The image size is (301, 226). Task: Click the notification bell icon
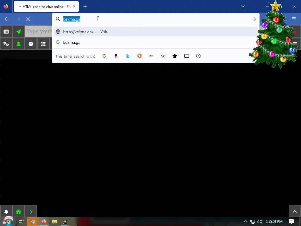click(x=6, y=212)
